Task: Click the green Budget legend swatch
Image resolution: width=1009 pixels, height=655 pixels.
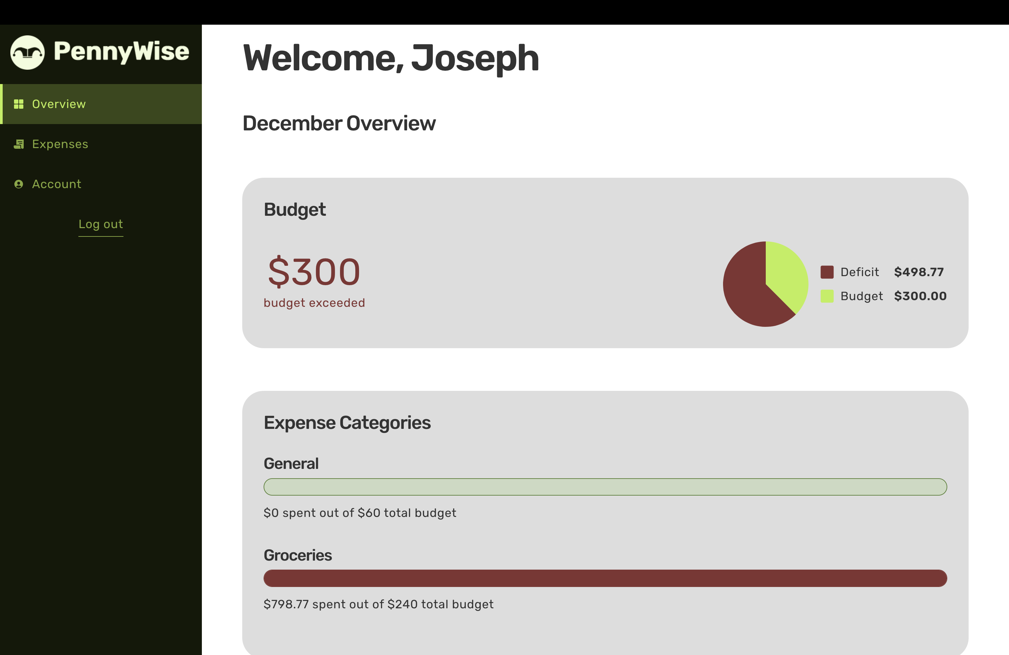Action: 827,296
